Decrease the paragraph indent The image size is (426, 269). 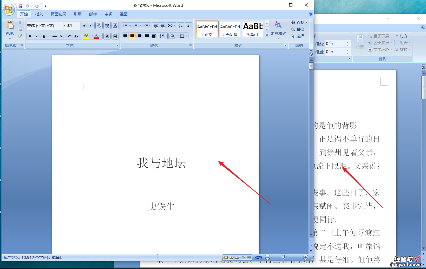point(156,25)
